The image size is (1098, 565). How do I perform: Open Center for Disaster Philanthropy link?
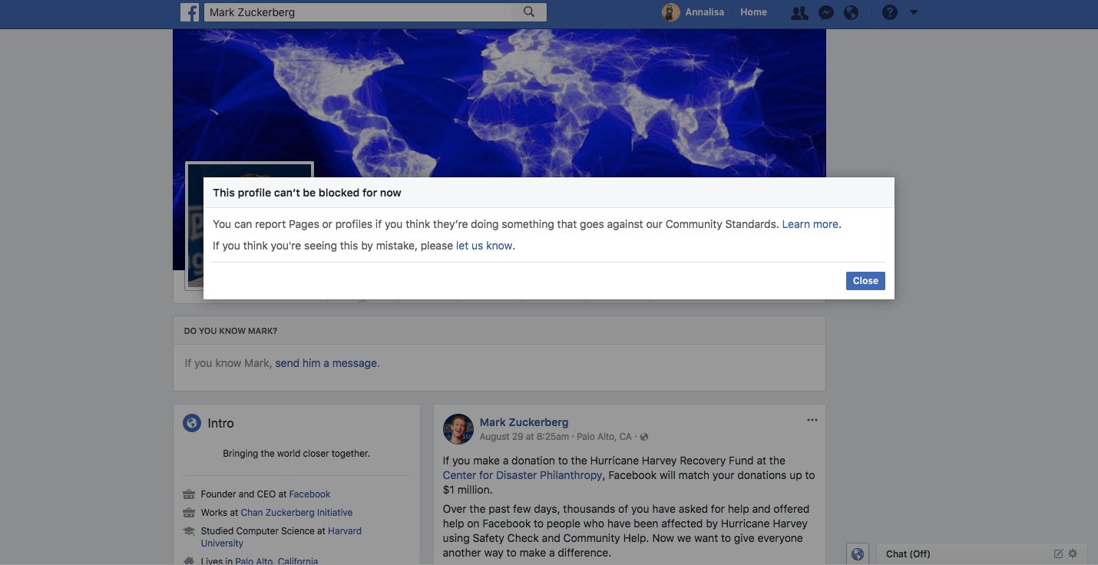522,475
